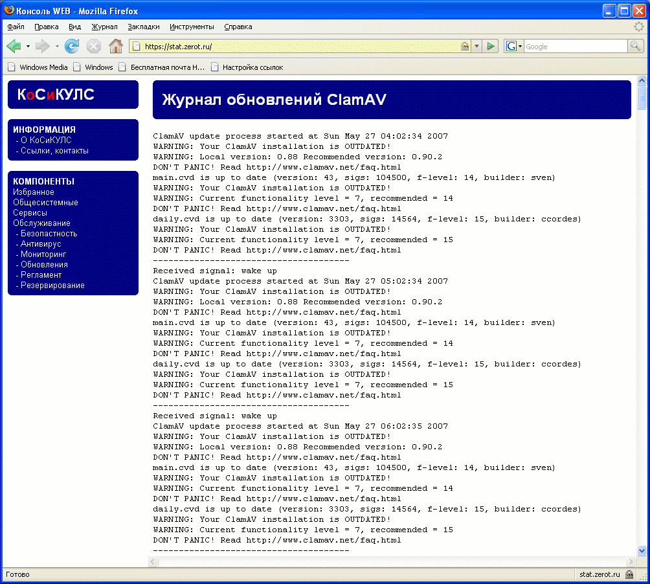
Task: Click the КОМПОНЕНТЫ section header
Action: pyautogui.click(x=43, y=181)
